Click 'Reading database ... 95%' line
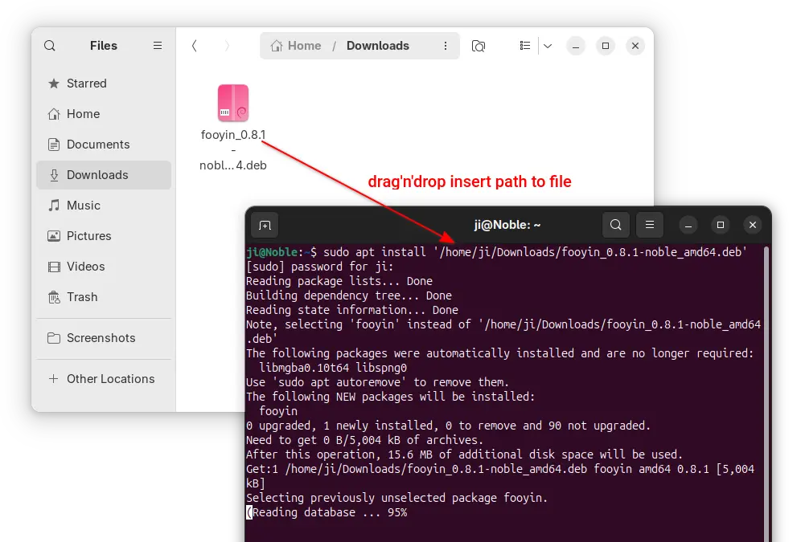This screenshot has width=801, height=542. pos(327,512)
